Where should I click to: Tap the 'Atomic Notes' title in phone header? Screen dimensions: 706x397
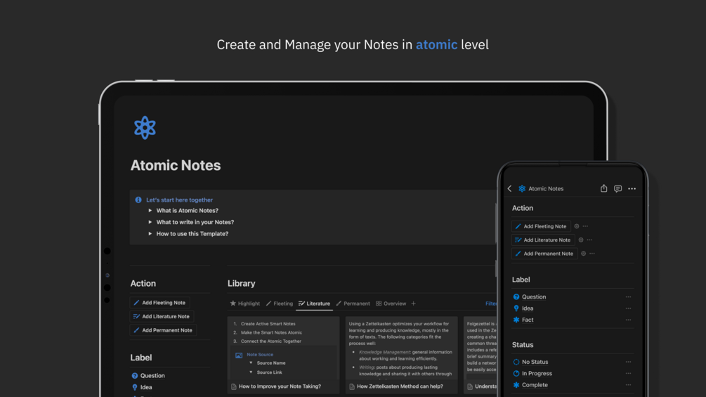pyautogui.click(x=546, y=188)
